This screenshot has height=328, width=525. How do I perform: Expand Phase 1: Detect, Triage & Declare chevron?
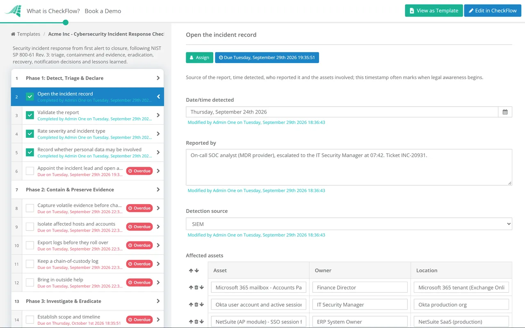click(158, 78)
